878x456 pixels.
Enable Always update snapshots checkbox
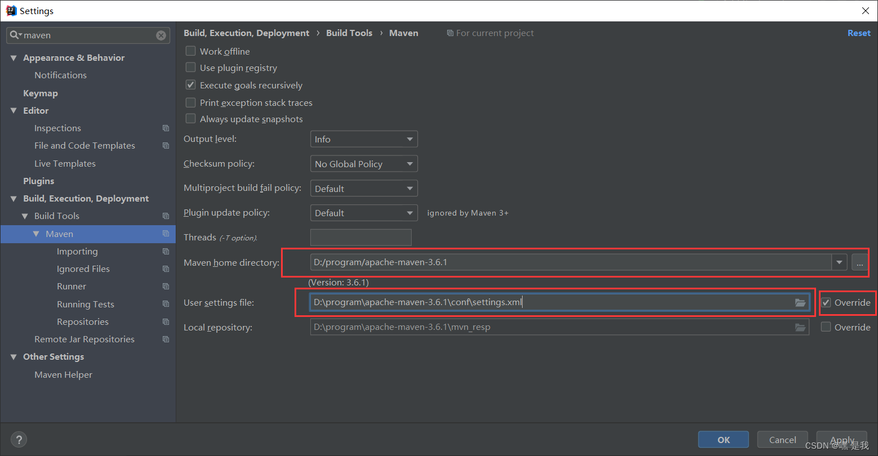coord(191,119)
